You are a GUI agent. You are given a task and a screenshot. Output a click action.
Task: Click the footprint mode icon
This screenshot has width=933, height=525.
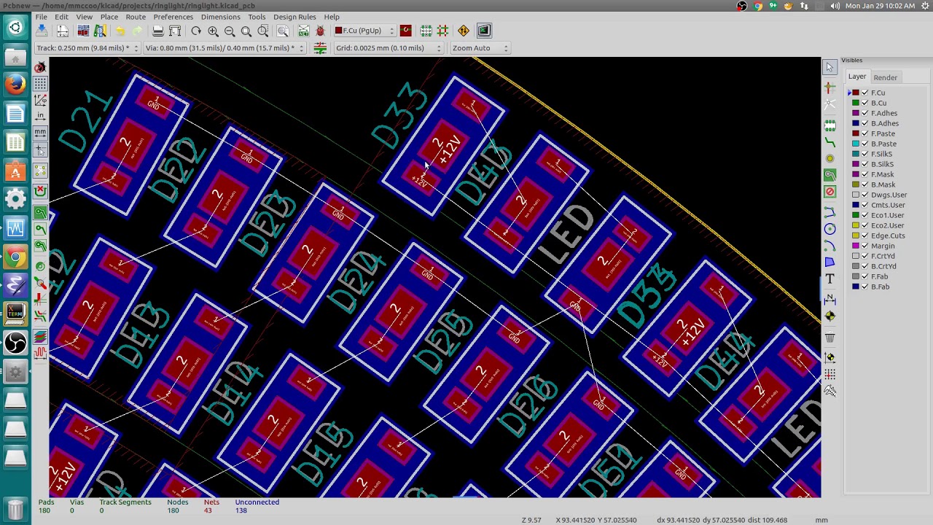pyautogui.click(x=426, y=31)
